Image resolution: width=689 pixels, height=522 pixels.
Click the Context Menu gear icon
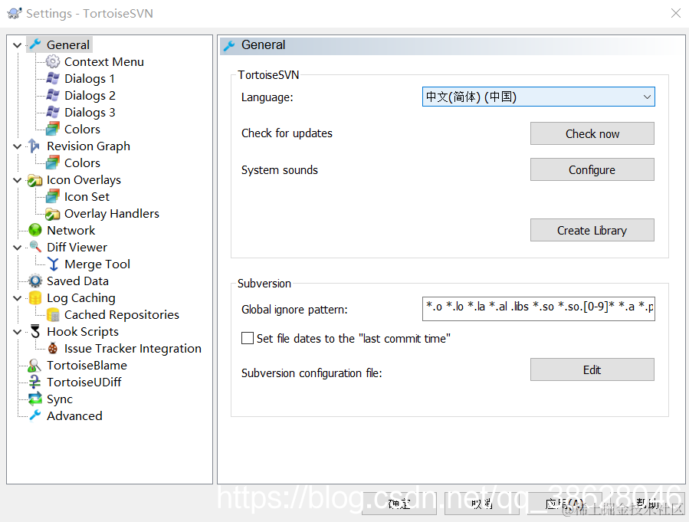tap(53, 61)
